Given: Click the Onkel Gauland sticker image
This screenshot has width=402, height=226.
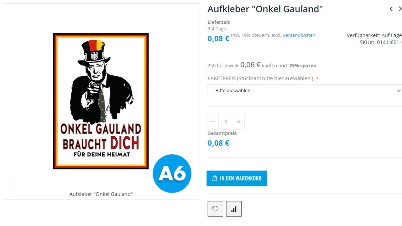Looking at the screenshot, I should click(x=101, y=101).
